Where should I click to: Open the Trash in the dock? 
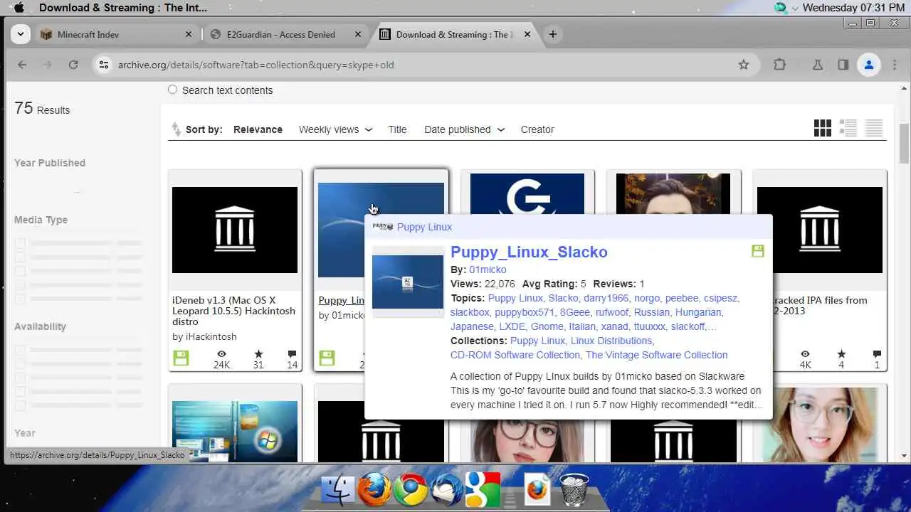pos(574,490)
